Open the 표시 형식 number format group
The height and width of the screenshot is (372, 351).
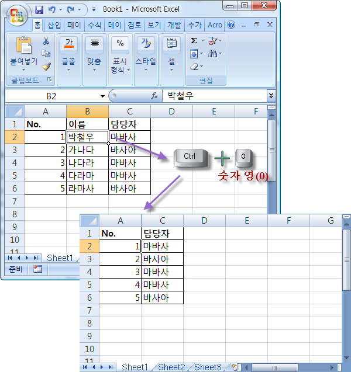[x=120, y=60]
